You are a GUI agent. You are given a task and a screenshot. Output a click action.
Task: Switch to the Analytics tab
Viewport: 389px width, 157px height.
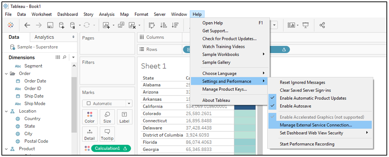pos(44,37)
